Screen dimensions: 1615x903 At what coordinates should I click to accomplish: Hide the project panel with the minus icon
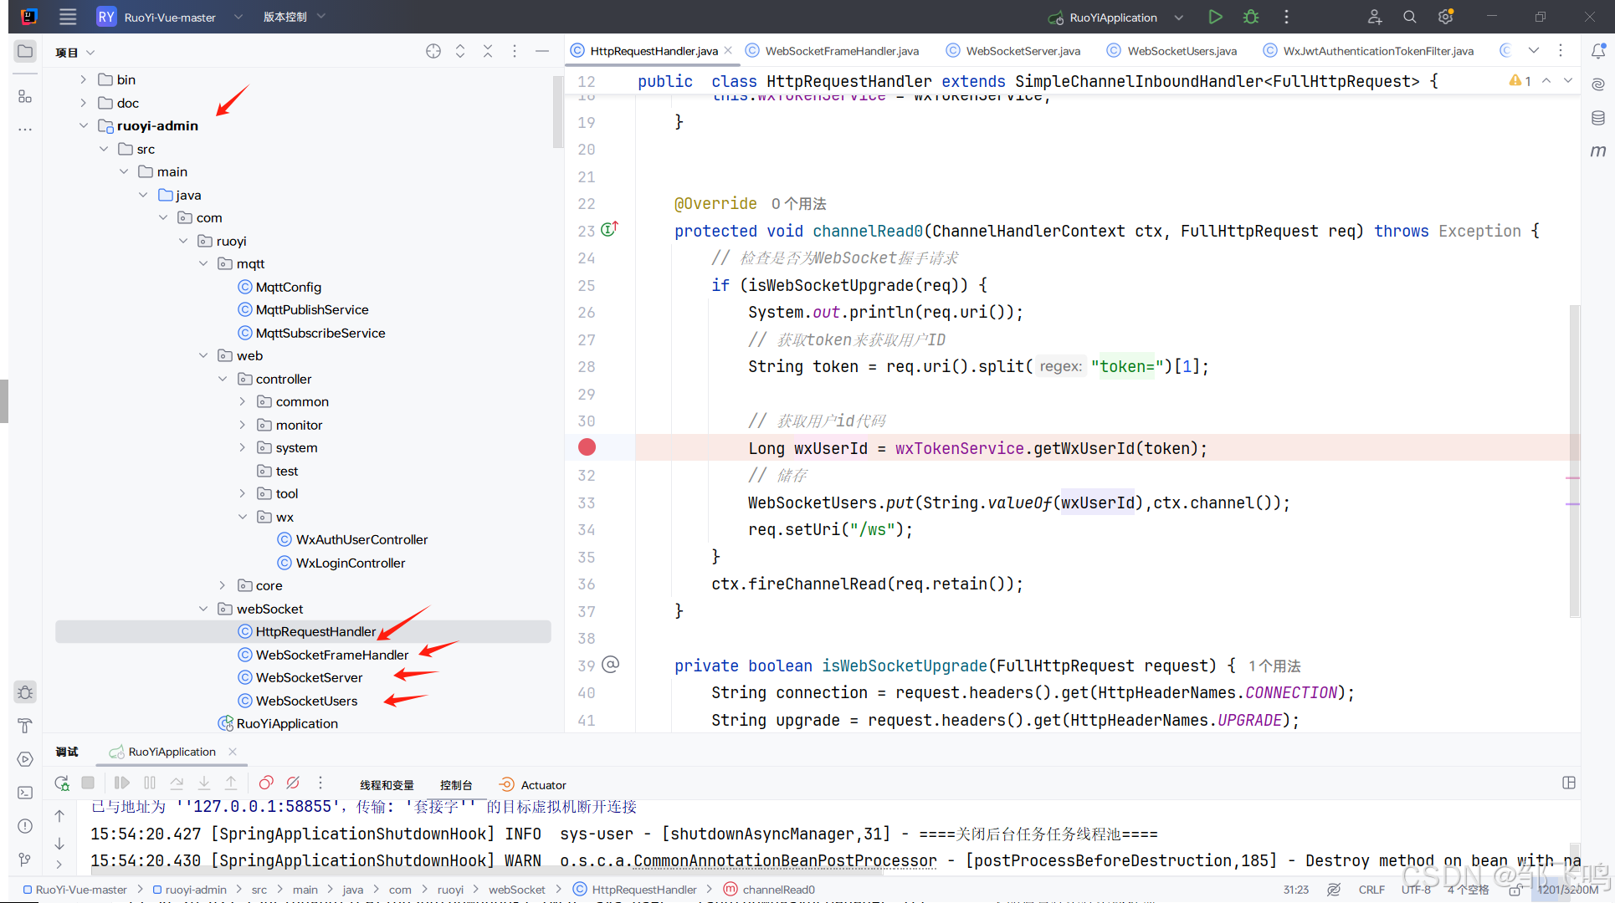[542, 51]
